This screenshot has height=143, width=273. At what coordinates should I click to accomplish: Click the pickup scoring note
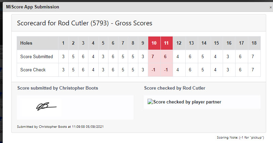click(240, 138)
